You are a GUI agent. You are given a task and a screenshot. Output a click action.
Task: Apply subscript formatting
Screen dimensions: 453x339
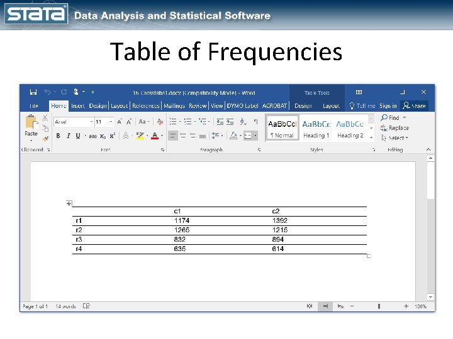(x=103, y=136)
